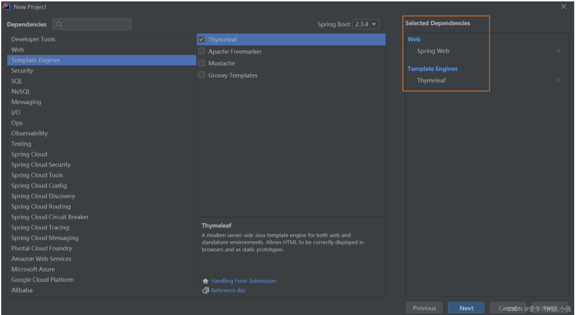Open the Testing category
Viewport: 576px width, 315px height.
(x=102, y=144)
